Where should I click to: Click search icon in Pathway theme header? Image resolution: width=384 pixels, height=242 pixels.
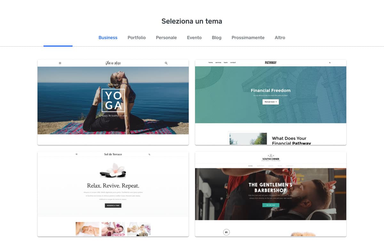pos(330,63)
